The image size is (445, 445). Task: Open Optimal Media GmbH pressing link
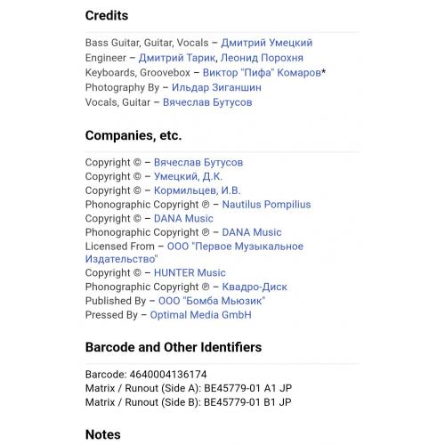pos(201,315)
